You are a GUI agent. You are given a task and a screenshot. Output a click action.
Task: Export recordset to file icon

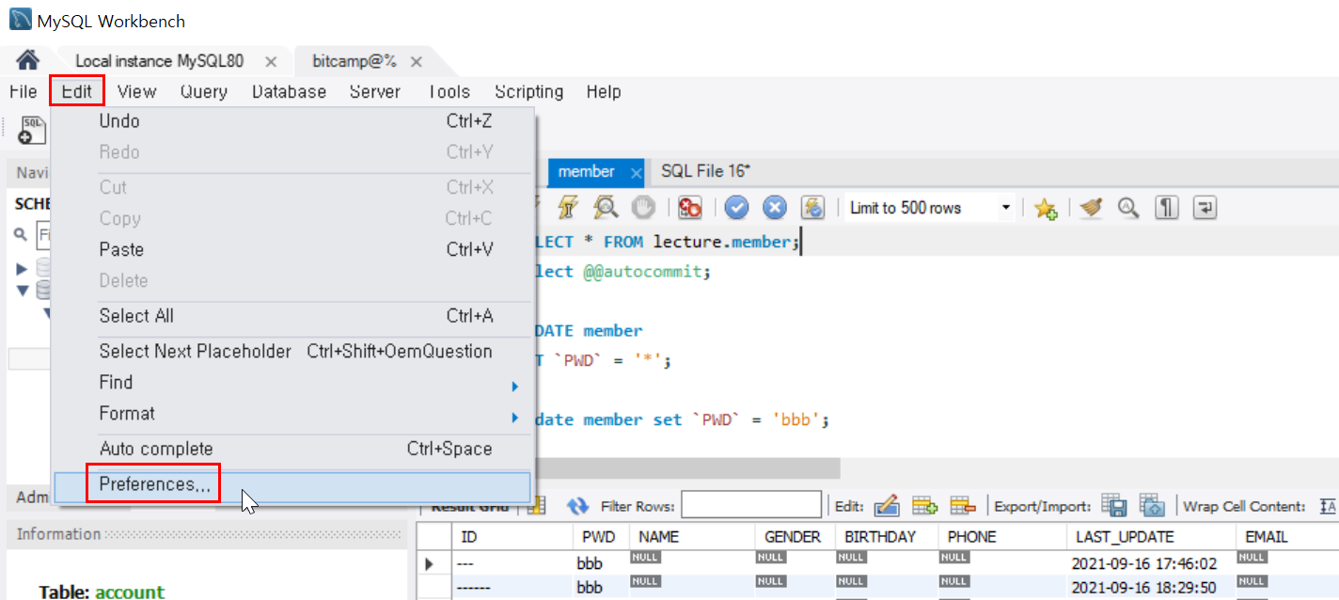click(1114, 506)
